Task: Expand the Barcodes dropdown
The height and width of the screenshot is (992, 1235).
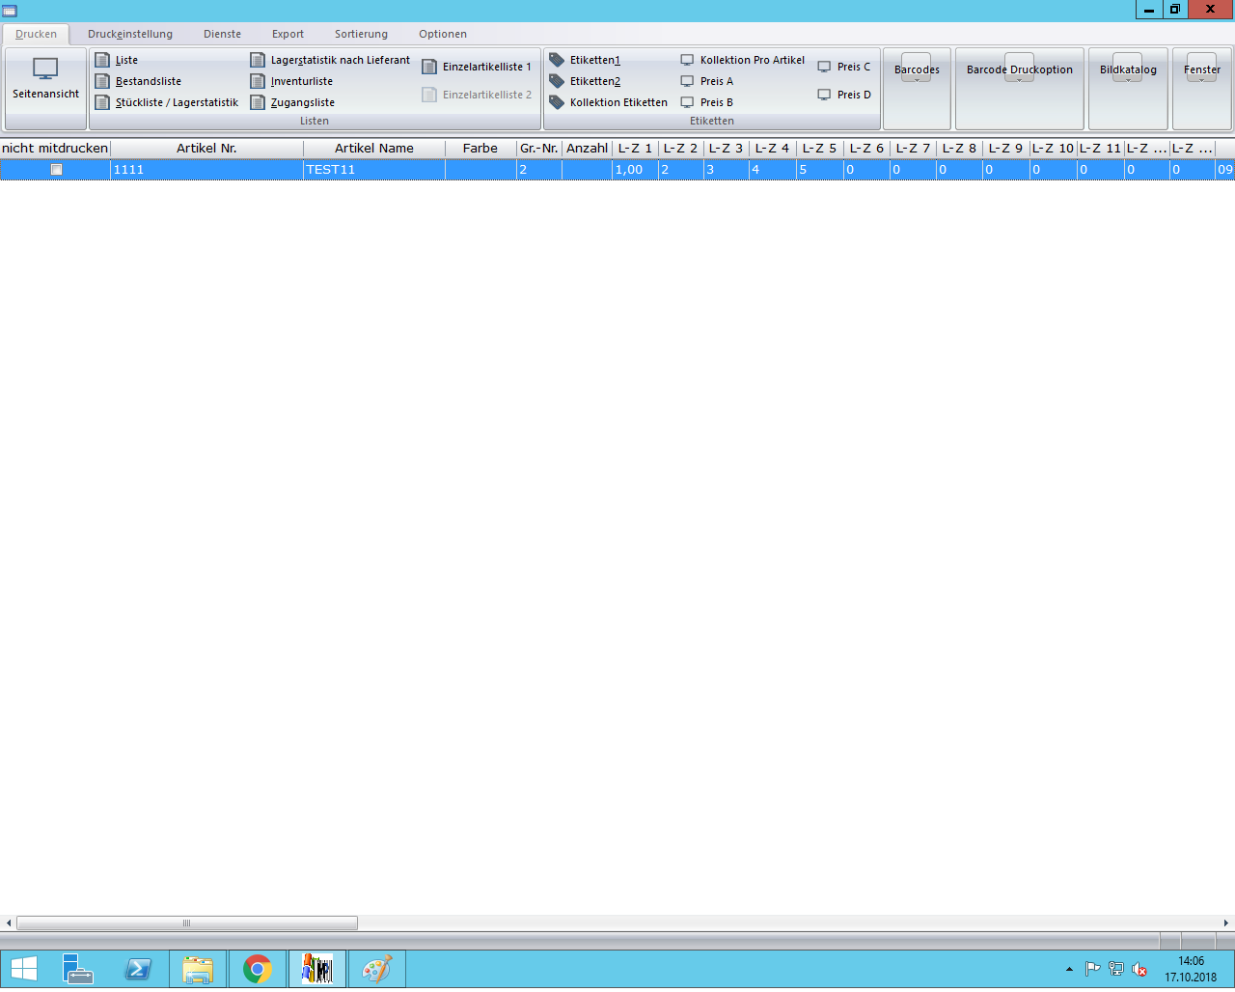Action: coord(917,70)
